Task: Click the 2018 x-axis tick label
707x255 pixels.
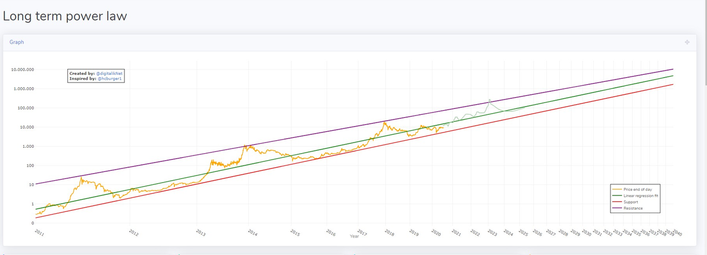Action: click(389, 233)
